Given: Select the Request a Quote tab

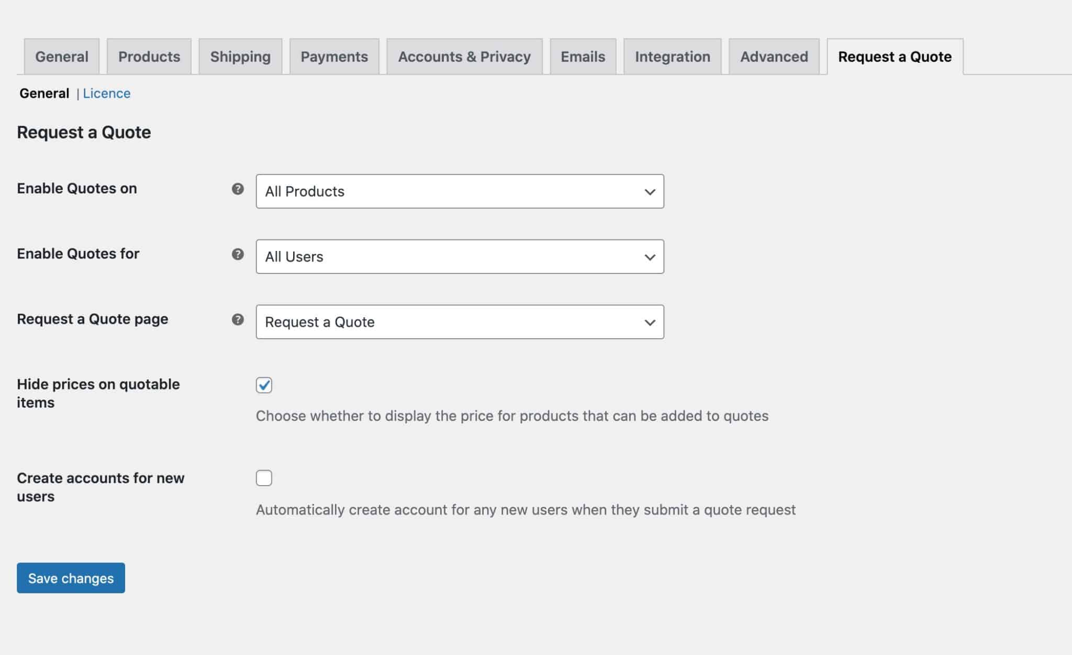Looking at the screenshot, I should coord(894,56).
